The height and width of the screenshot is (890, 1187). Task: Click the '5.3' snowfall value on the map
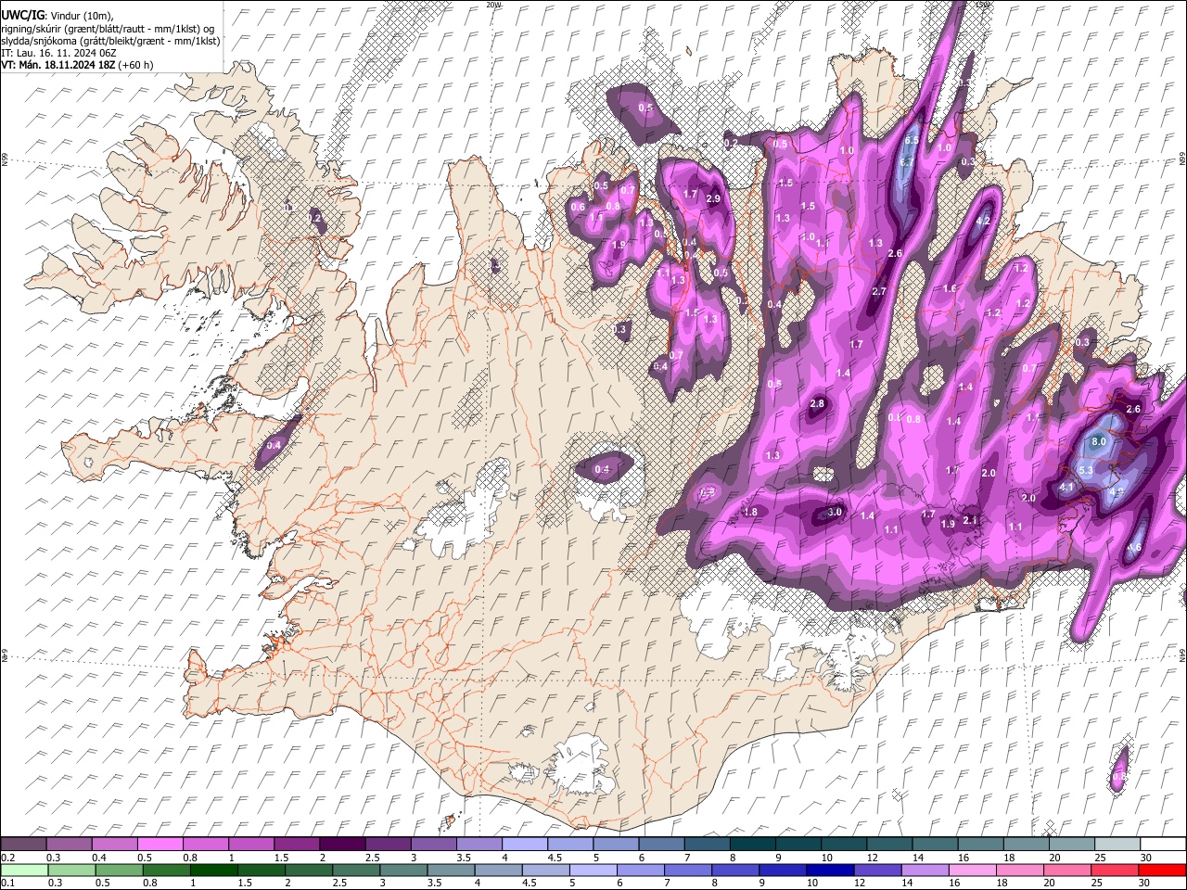tap(1087, 471)
